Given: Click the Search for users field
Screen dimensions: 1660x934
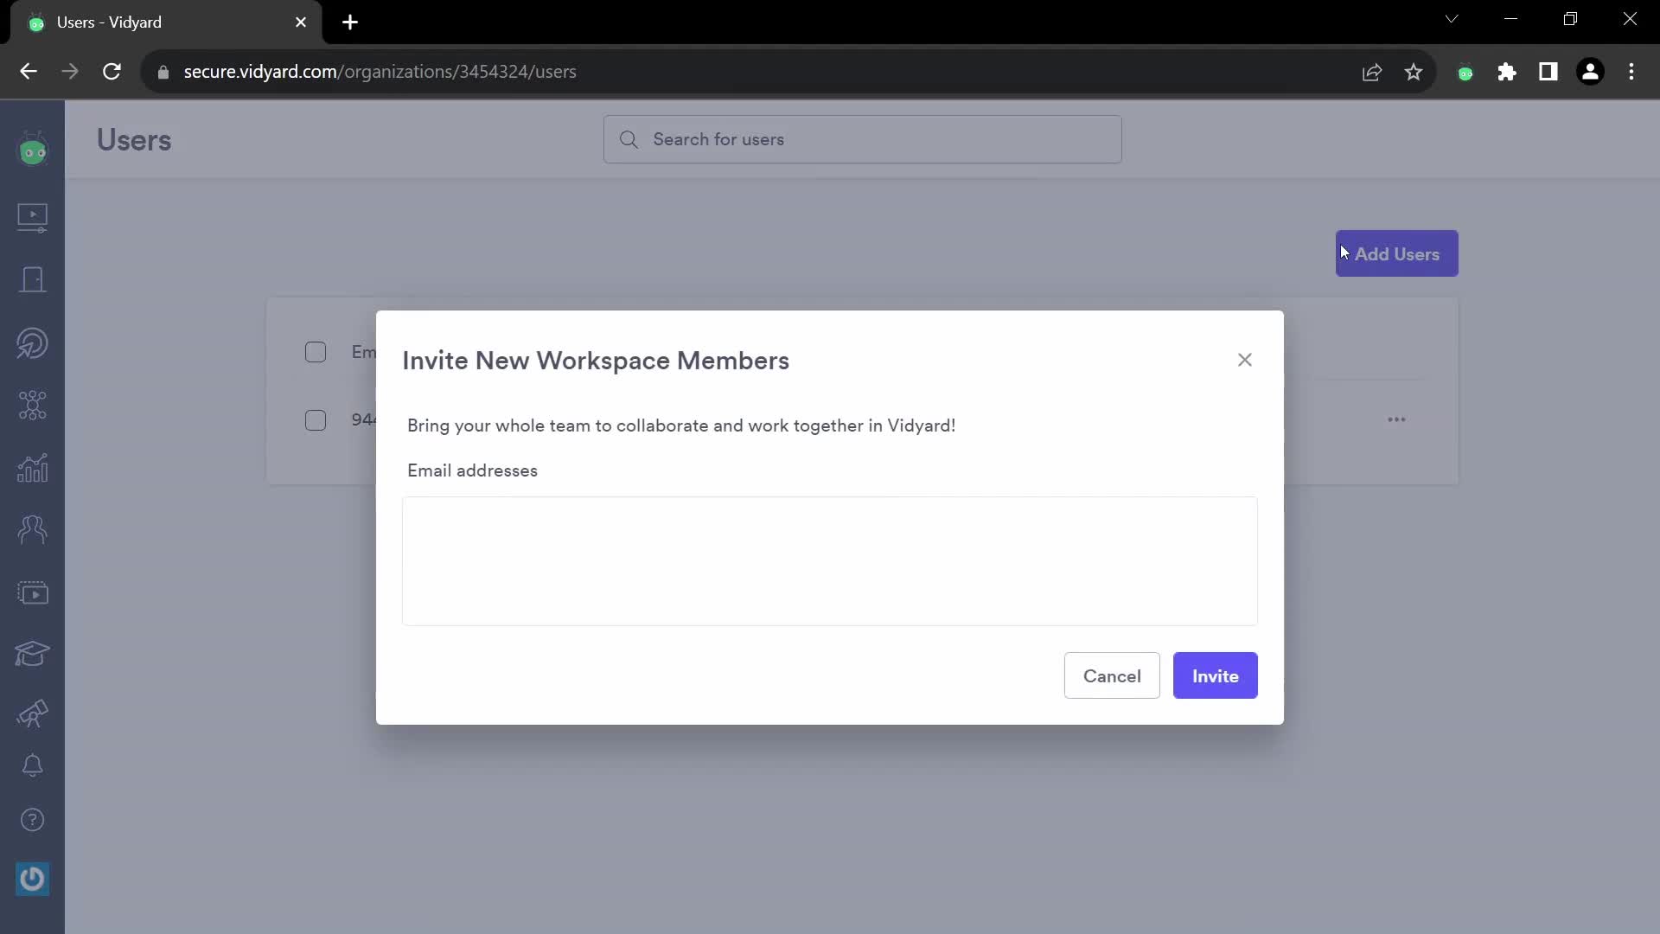Looking at the screenshot, I should click(863, 139).
